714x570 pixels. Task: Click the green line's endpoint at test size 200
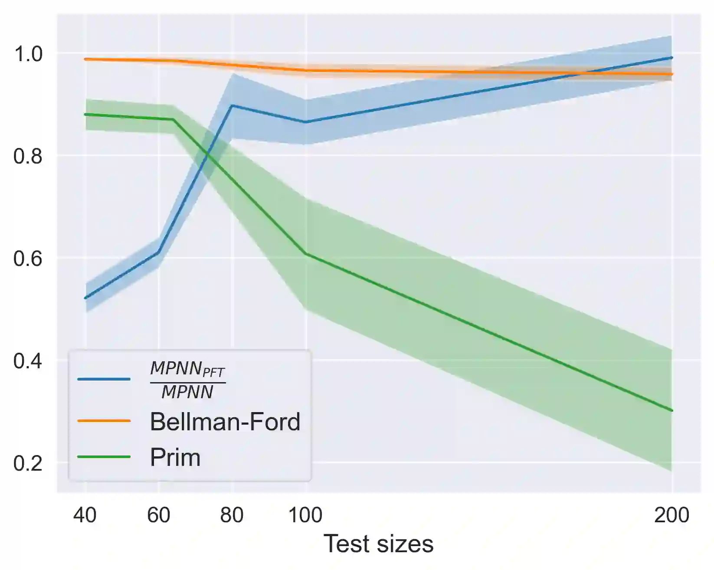click(672, 410)
